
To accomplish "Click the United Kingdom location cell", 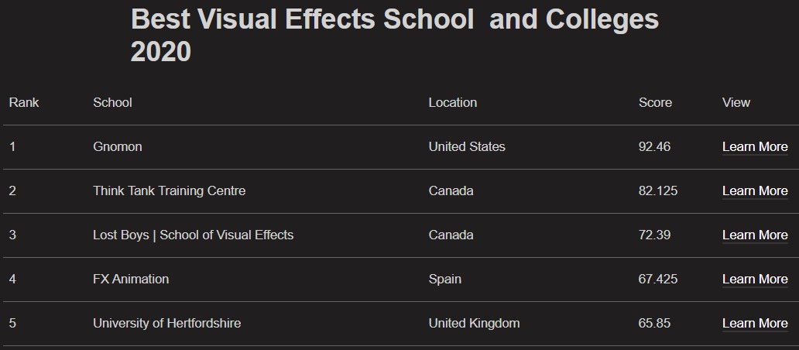I will coord(474,324).
